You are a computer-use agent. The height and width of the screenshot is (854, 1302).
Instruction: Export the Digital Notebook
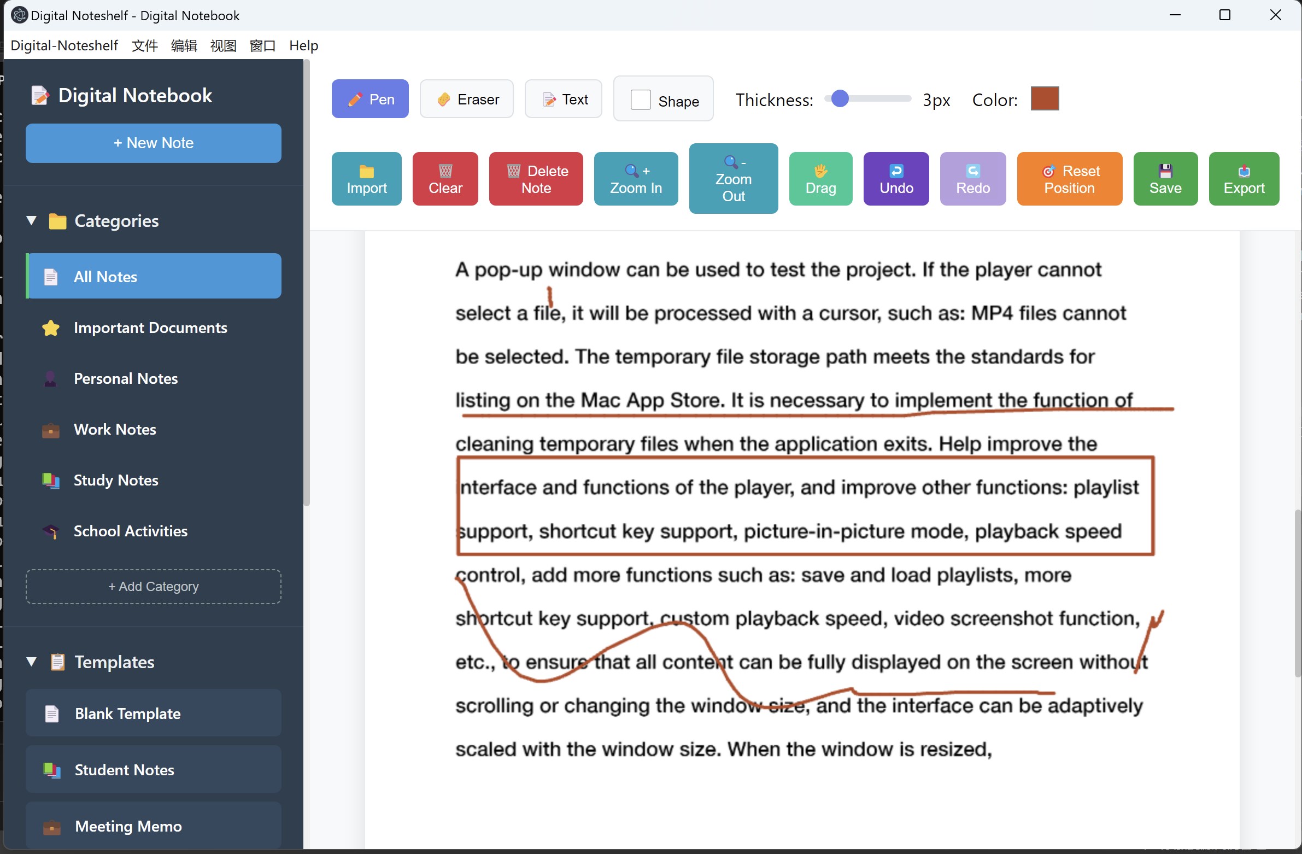1244,179
